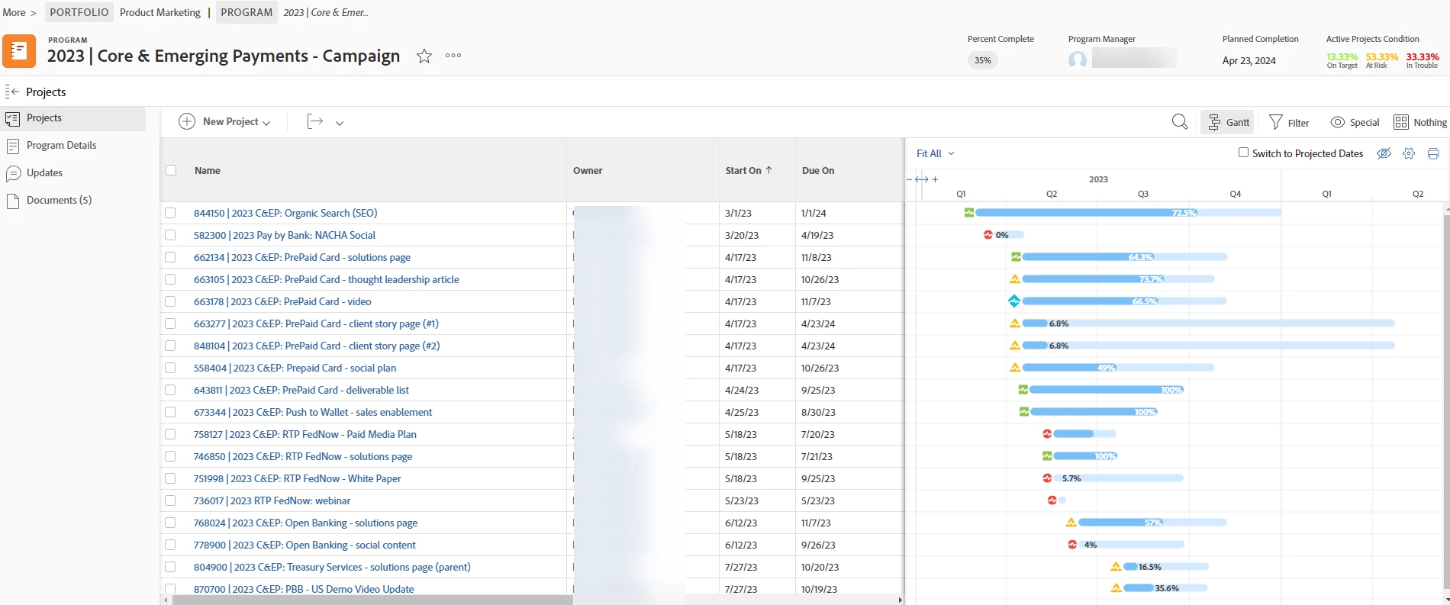The image size is (1450, 605).
Task: Open the Pay by Bank: NACHA Social project
Action: coord(285,235)
